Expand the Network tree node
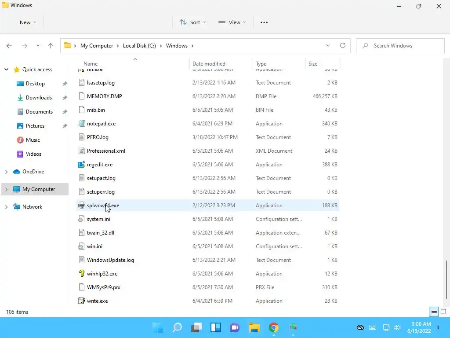 [x=6, y=207]
